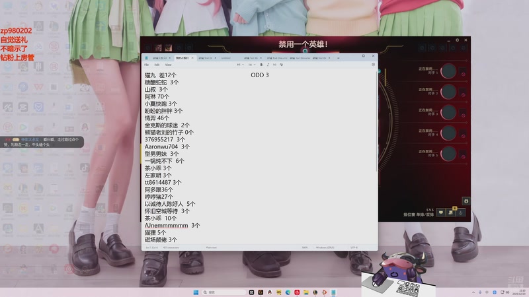This screenshot has height=297, width=529.
Task: Open Notepad settings gear
Action: (373, 64)
